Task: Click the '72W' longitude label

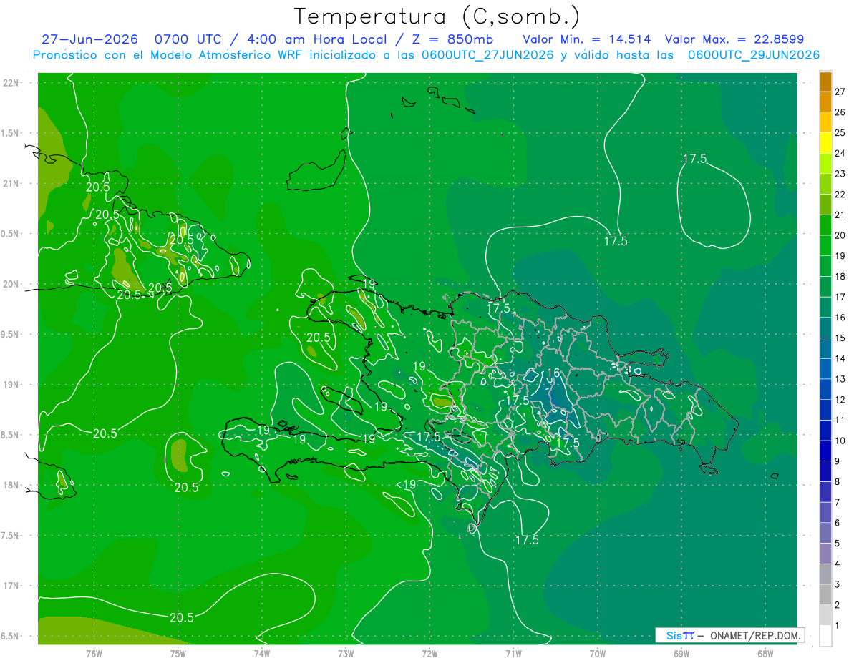Action: tap(429, 653)
